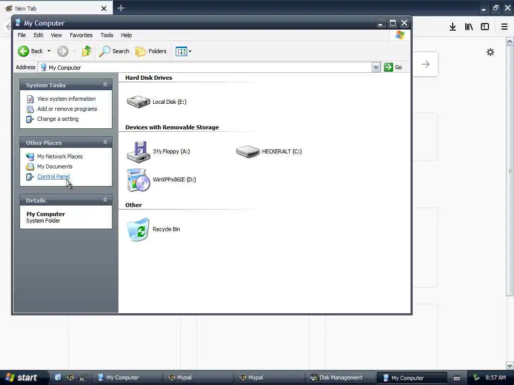Click the green Go button
This screenshot has height=385, width=514.
pos(393,67)
